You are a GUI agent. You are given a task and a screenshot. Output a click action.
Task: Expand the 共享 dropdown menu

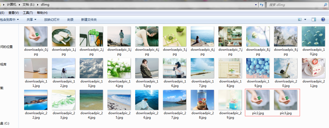click(32, 19)
